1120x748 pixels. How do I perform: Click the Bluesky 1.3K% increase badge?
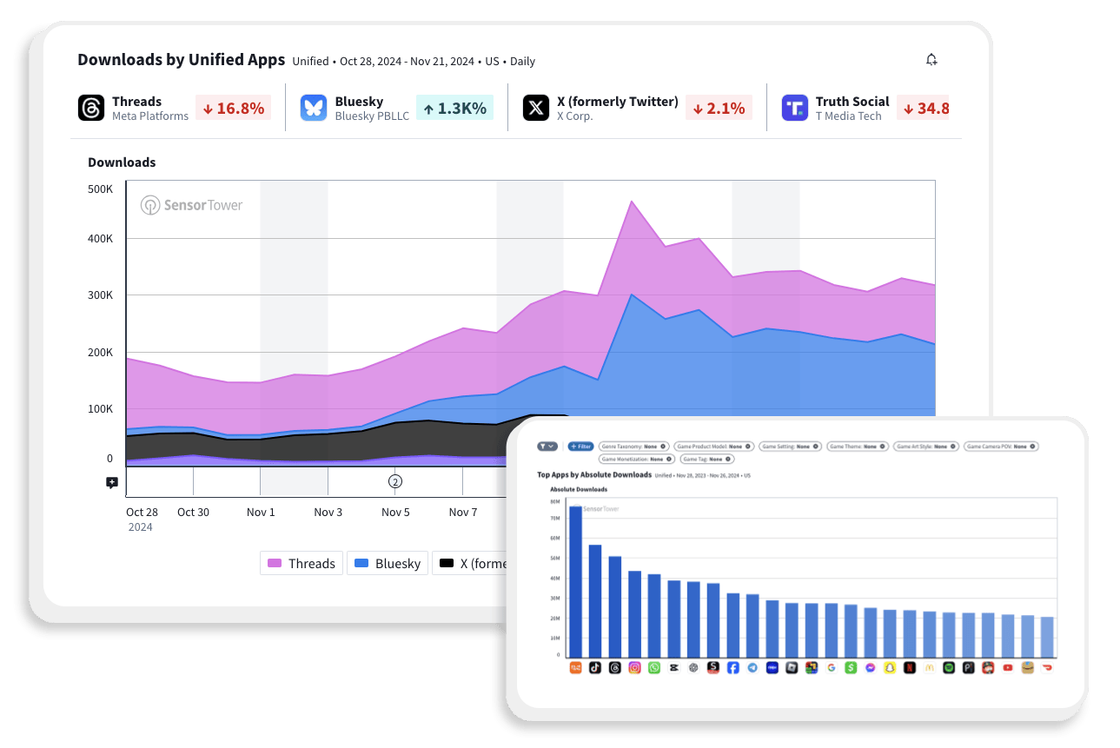[454, 108]
